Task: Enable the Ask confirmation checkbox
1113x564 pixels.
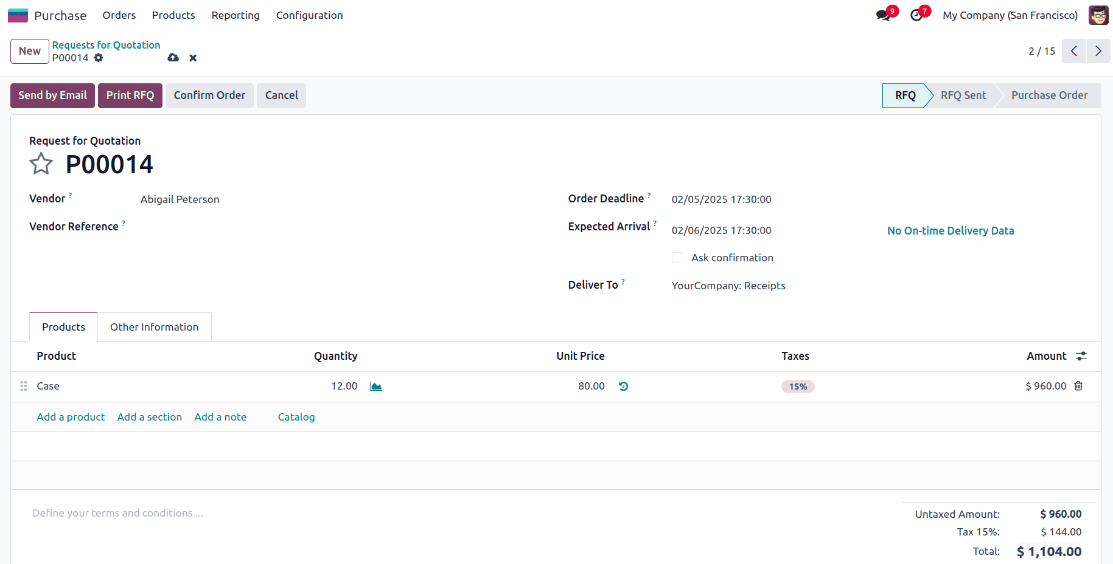Action: coord(677,258)
